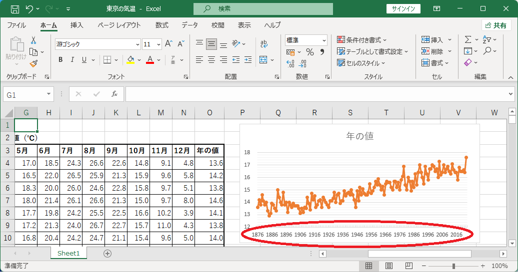Click the AutoSum sigma icon
Image resolution: width=518 pixels, height=272 pixels.
[468, 39]
